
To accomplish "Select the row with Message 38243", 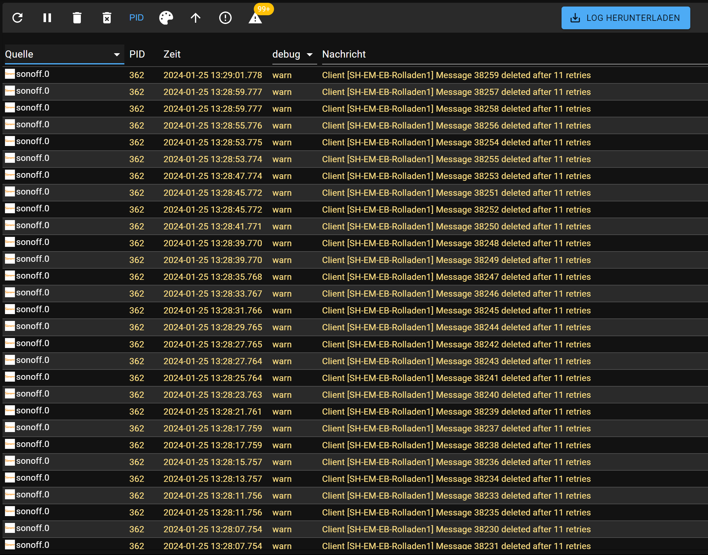I will point(355,361).
